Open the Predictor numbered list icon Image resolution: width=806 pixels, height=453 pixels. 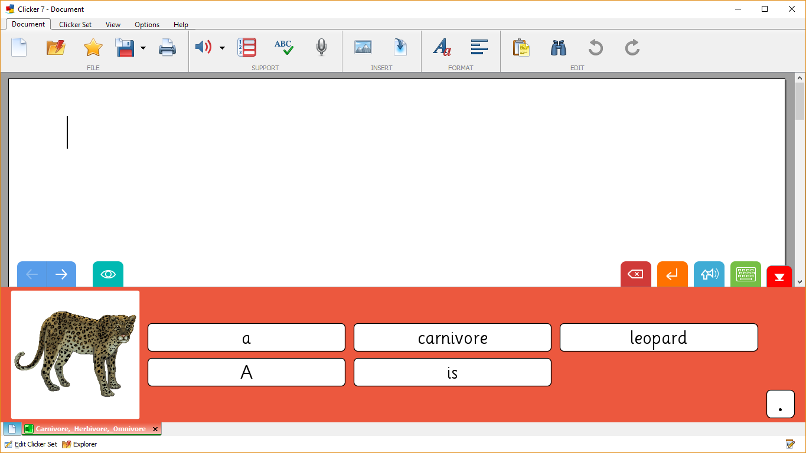click(x=247, y=47)
